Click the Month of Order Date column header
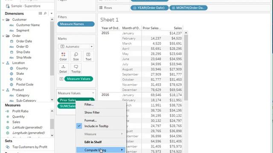Image resolution: width=273 pixels, height=153 pixels. click(x=131, y=28)
